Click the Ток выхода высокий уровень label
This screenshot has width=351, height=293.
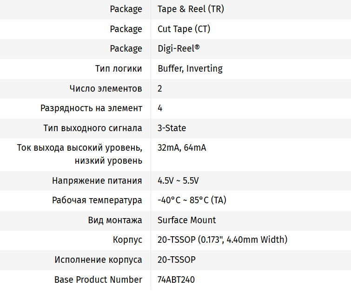(79, 148)
